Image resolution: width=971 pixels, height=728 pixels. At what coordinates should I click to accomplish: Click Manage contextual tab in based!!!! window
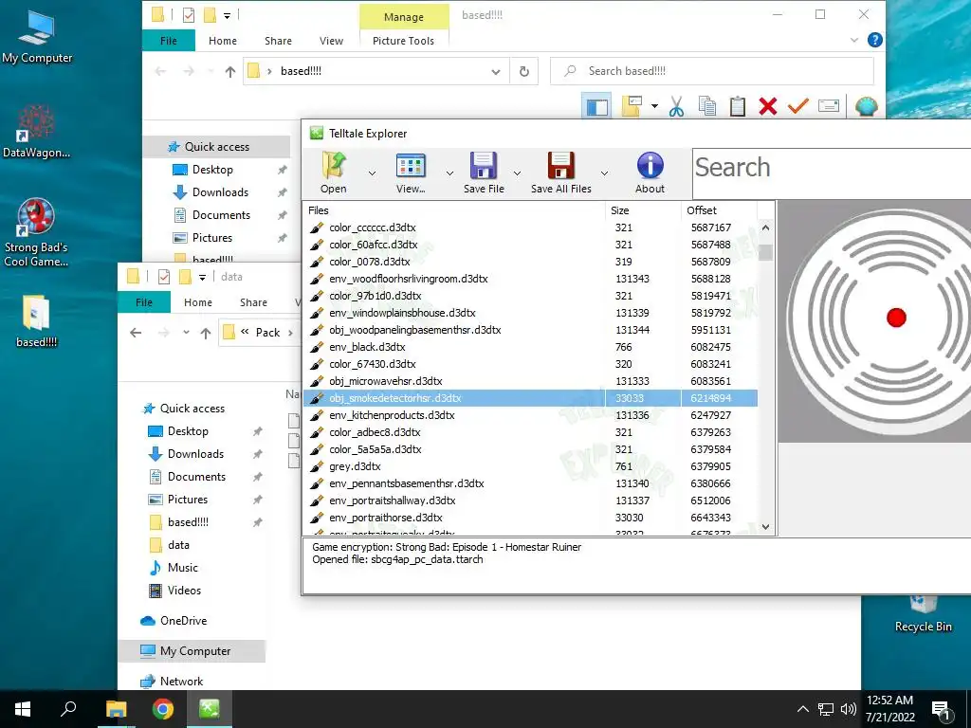404,17
